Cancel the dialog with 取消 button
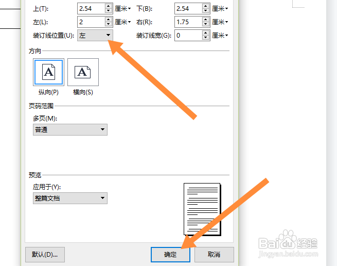 click(x=214, y=255)
